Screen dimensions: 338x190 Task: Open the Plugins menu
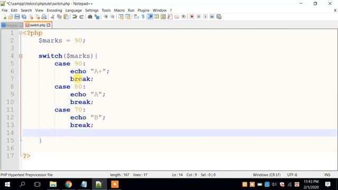pyautogui.click(x=143, y=11)
